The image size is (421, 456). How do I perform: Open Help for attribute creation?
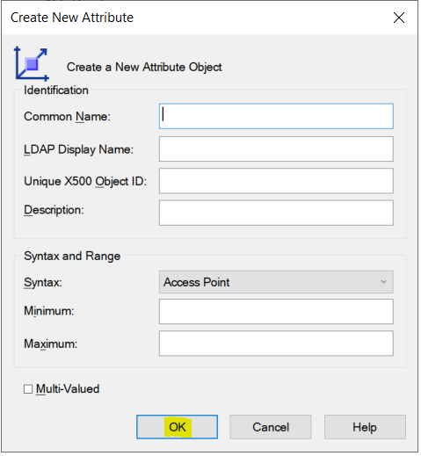365,427
